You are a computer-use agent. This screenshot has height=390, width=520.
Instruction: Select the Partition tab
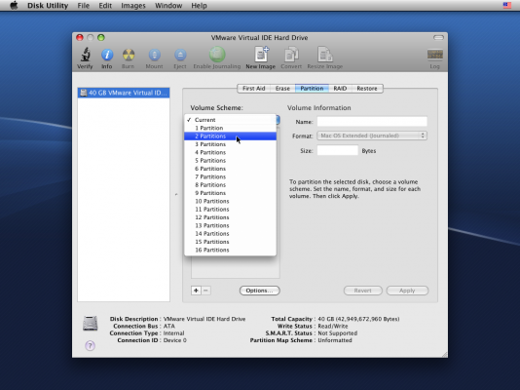312,89
